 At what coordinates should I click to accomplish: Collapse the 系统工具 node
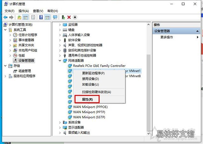coord(5,30)
